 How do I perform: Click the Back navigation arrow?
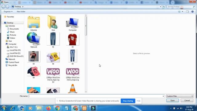(3, 7)
